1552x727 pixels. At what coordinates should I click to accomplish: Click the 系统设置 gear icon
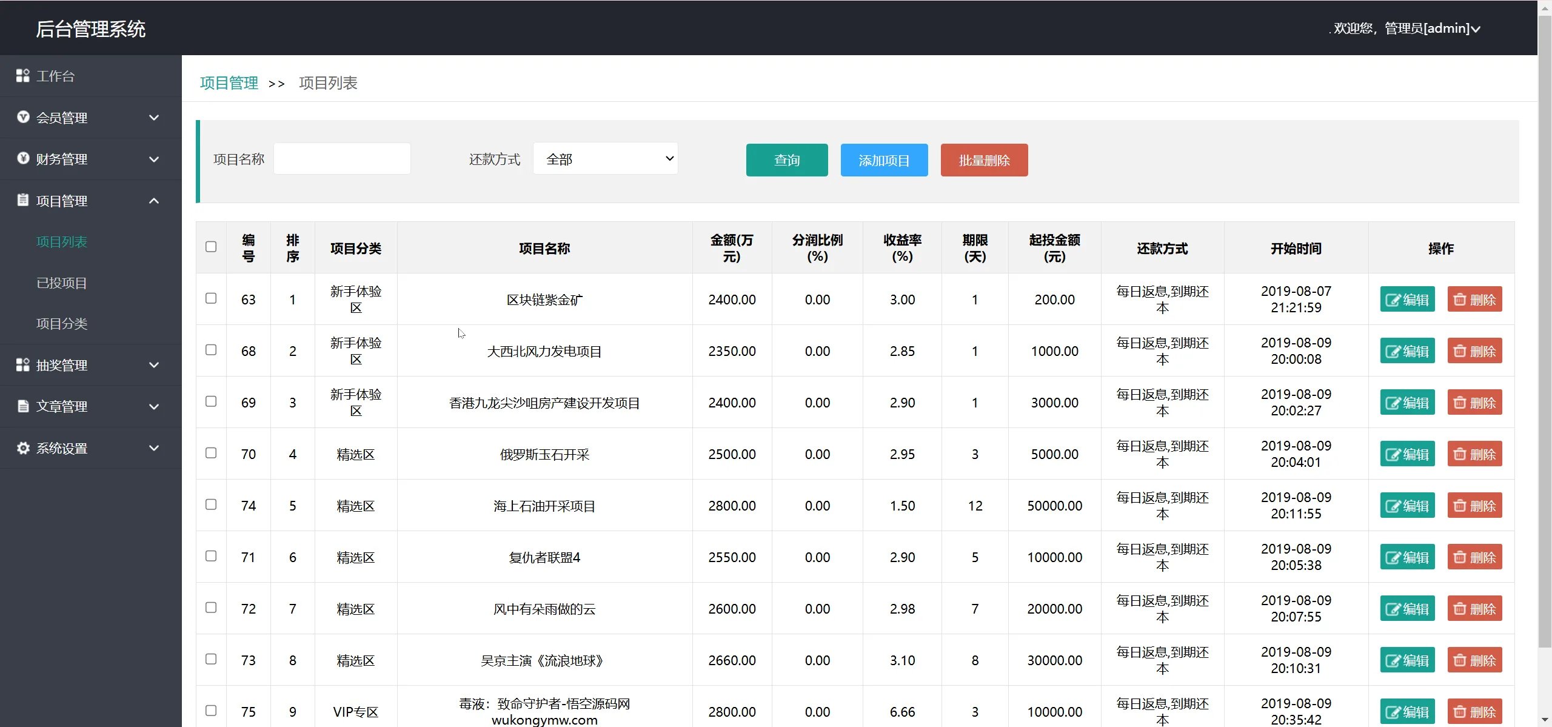23,447
